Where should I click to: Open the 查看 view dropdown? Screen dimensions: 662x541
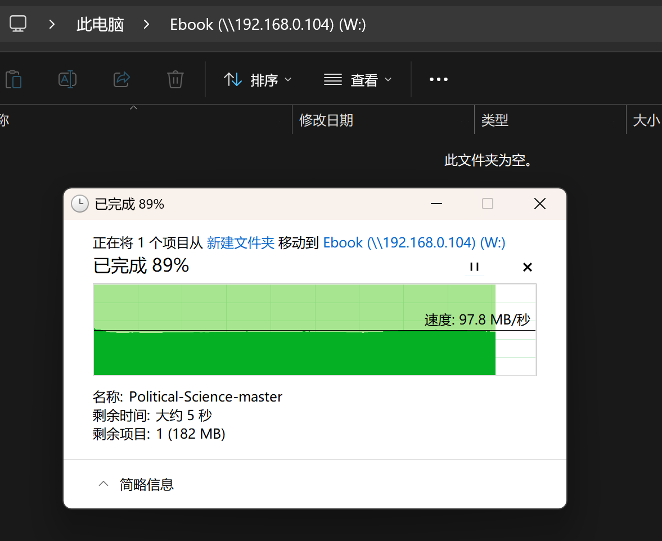point(358,79)
